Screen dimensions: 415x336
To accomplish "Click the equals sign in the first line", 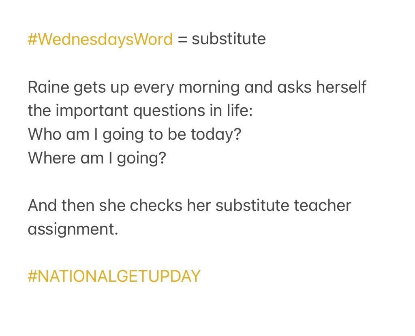I will (x=182, y=40).
